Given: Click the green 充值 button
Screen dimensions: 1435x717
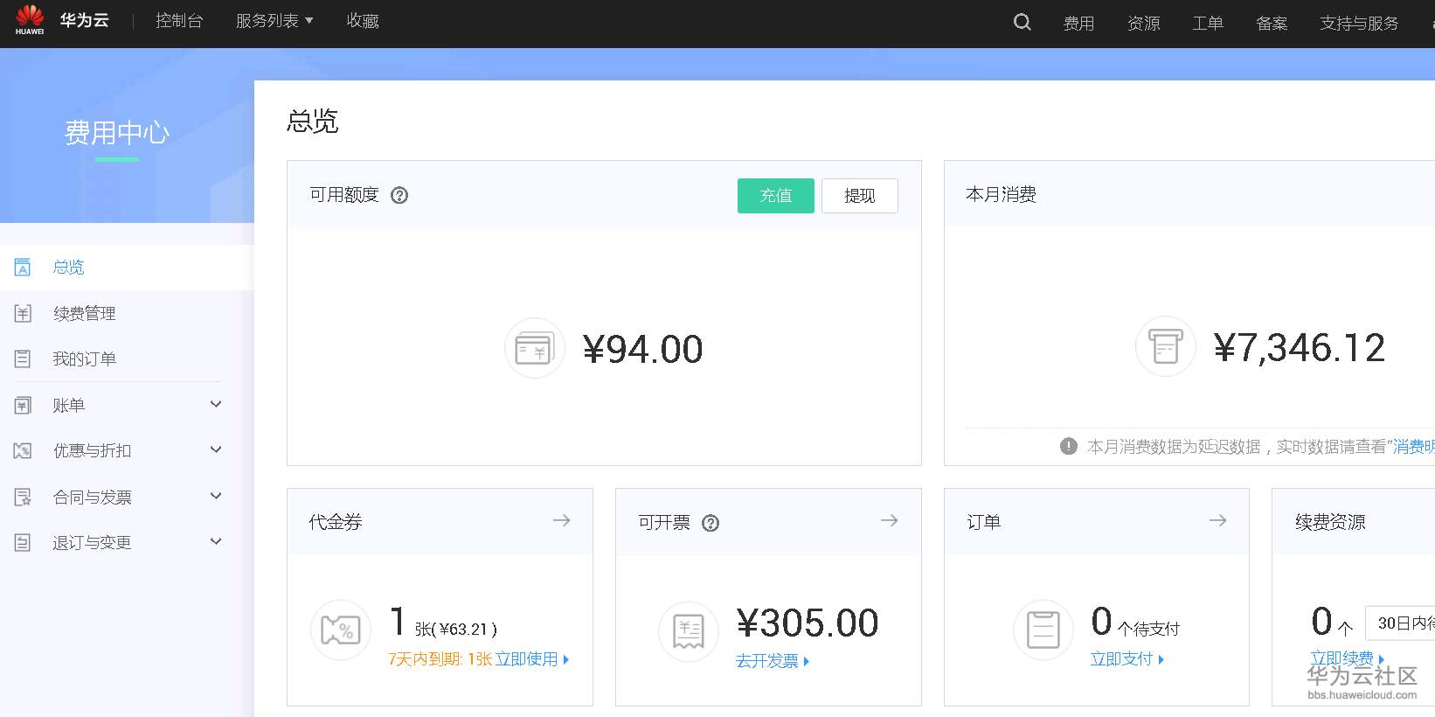Looking at the screenshot, I should (x=775, y=196).
